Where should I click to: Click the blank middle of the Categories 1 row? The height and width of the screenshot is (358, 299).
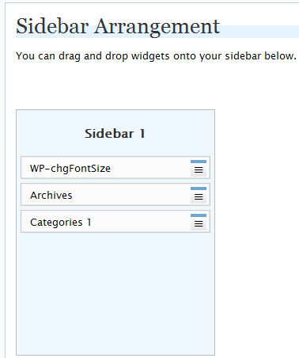[x=140, y=222]
